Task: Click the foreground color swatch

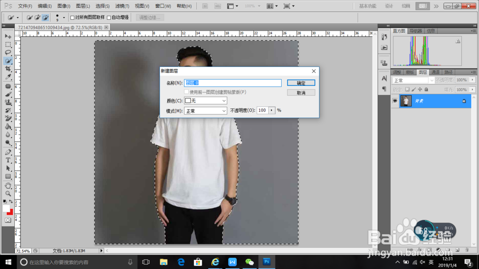Action: pos(6,208)
